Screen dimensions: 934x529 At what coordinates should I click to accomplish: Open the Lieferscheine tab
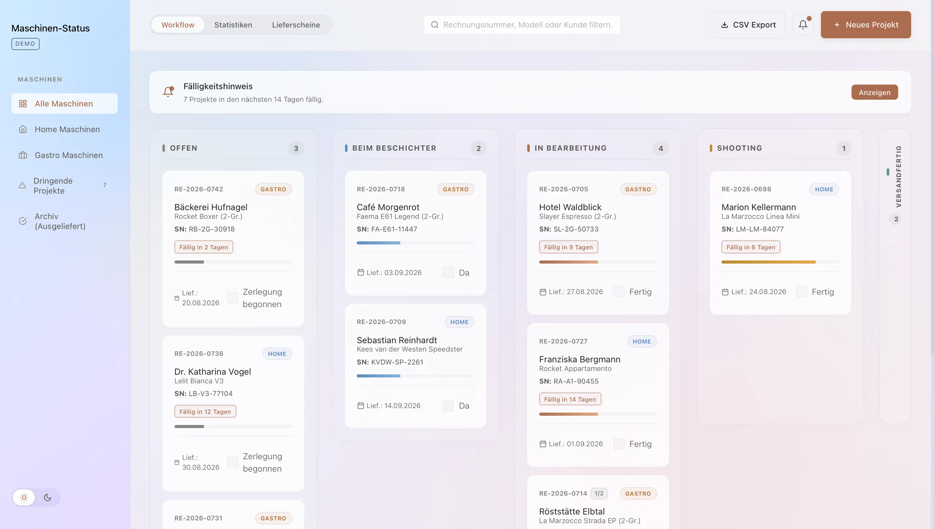pyautogui.click(x=296, y=25)
